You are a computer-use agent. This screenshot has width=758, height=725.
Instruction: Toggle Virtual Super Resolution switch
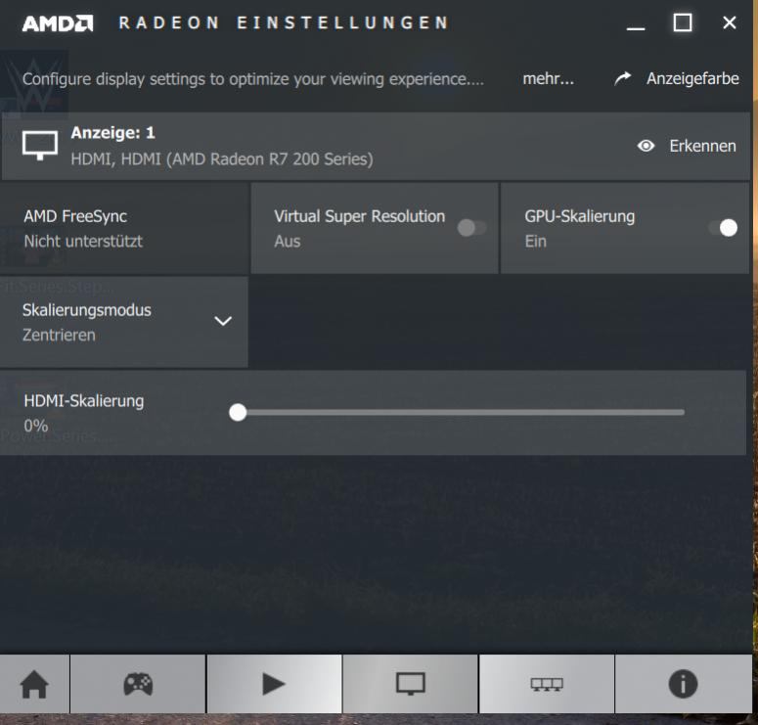pyautogui.click(x=471, y=228)
